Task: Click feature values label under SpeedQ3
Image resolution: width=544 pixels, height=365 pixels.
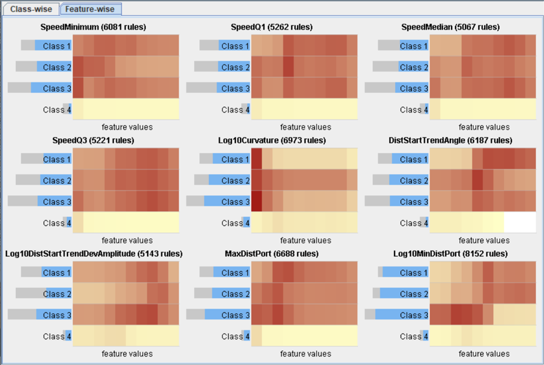Action: (127, 240)
